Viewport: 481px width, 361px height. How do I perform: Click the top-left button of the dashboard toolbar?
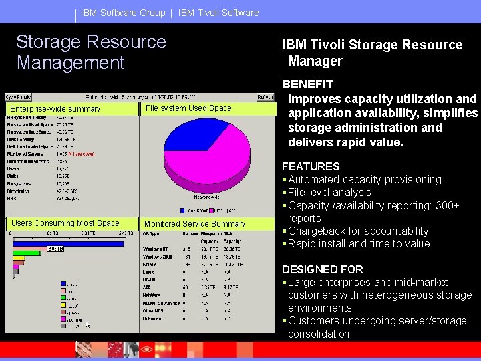coord(19,97)
